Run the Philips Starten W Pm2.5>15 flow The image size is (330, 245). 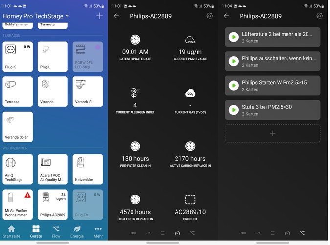pos(234,85)
